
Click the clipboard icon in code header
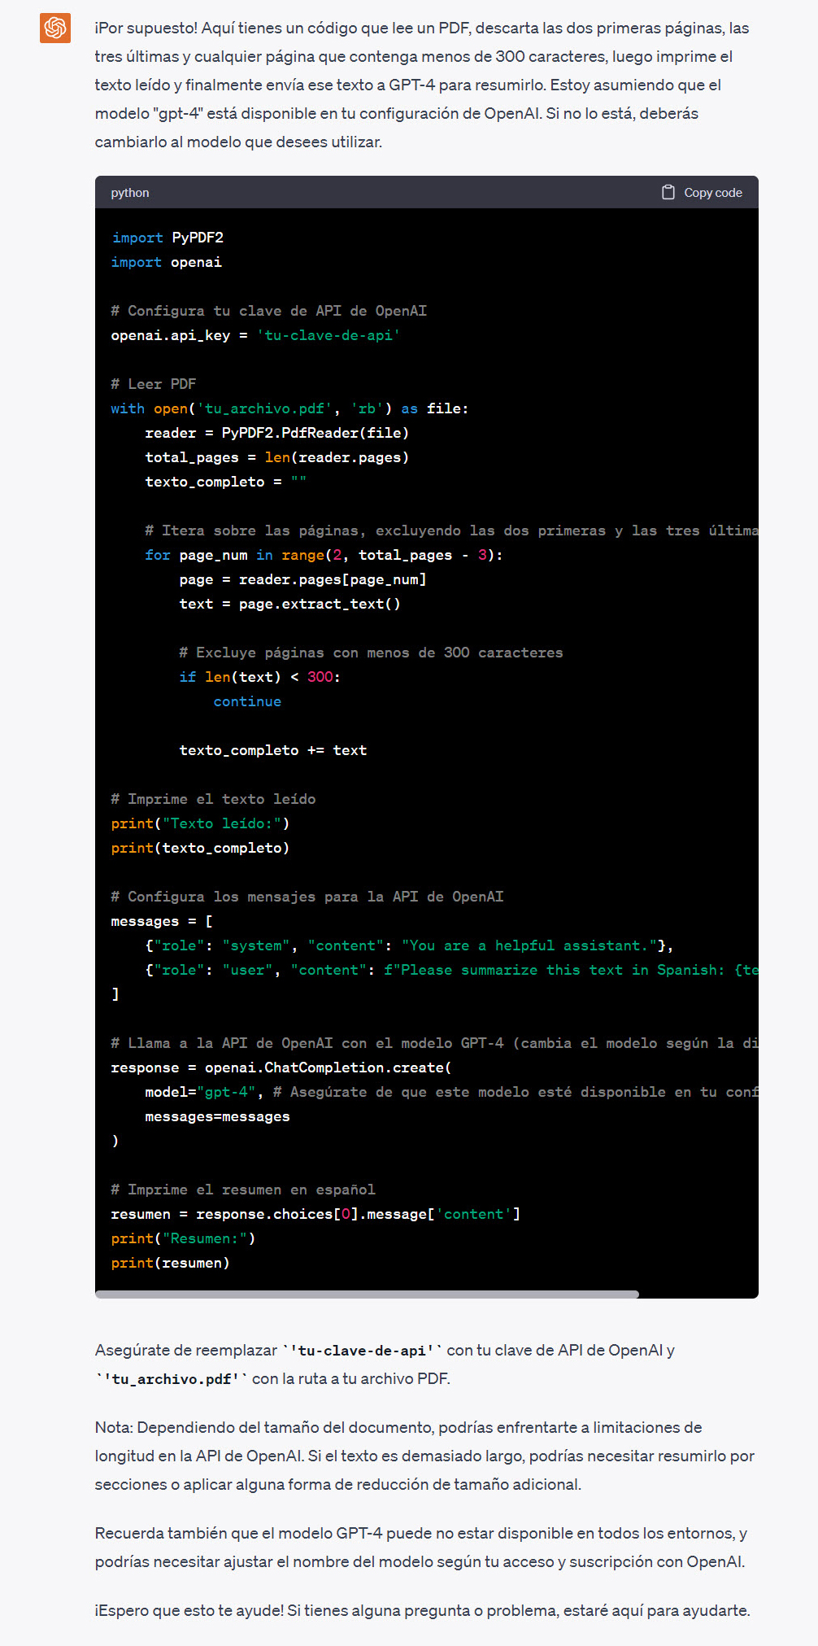(668, 193)
